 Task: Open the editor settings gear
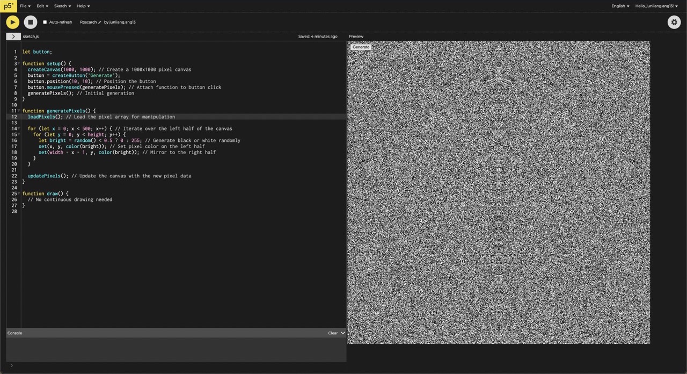[x=674, y=22]
